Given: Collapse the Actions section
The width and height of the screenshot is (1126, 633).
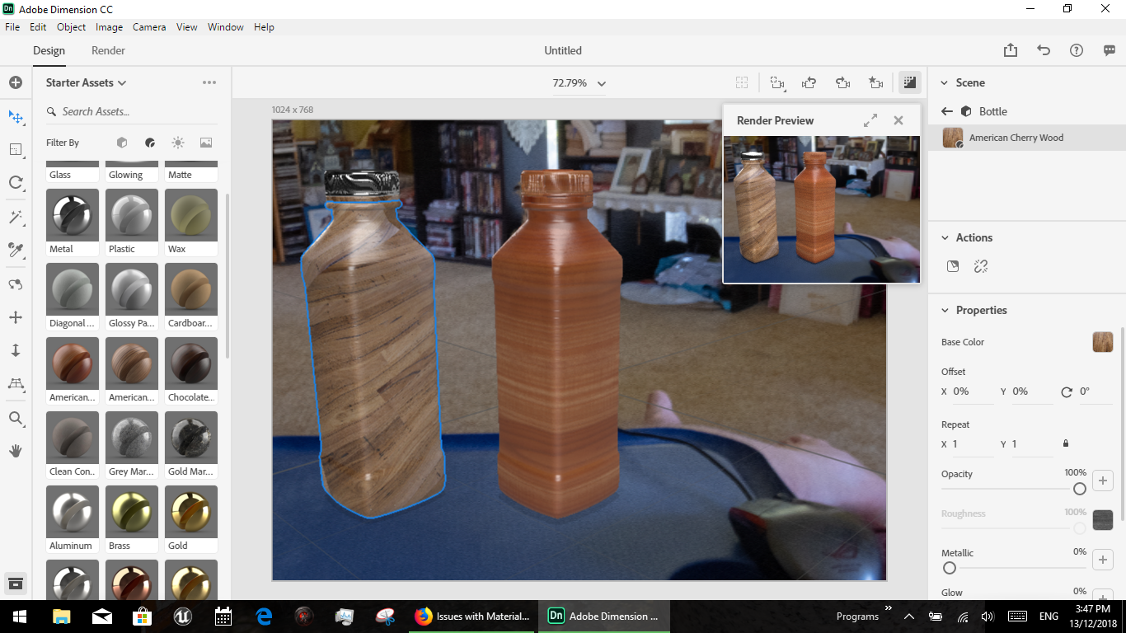Looking at the screenshot, I should 945,237.
